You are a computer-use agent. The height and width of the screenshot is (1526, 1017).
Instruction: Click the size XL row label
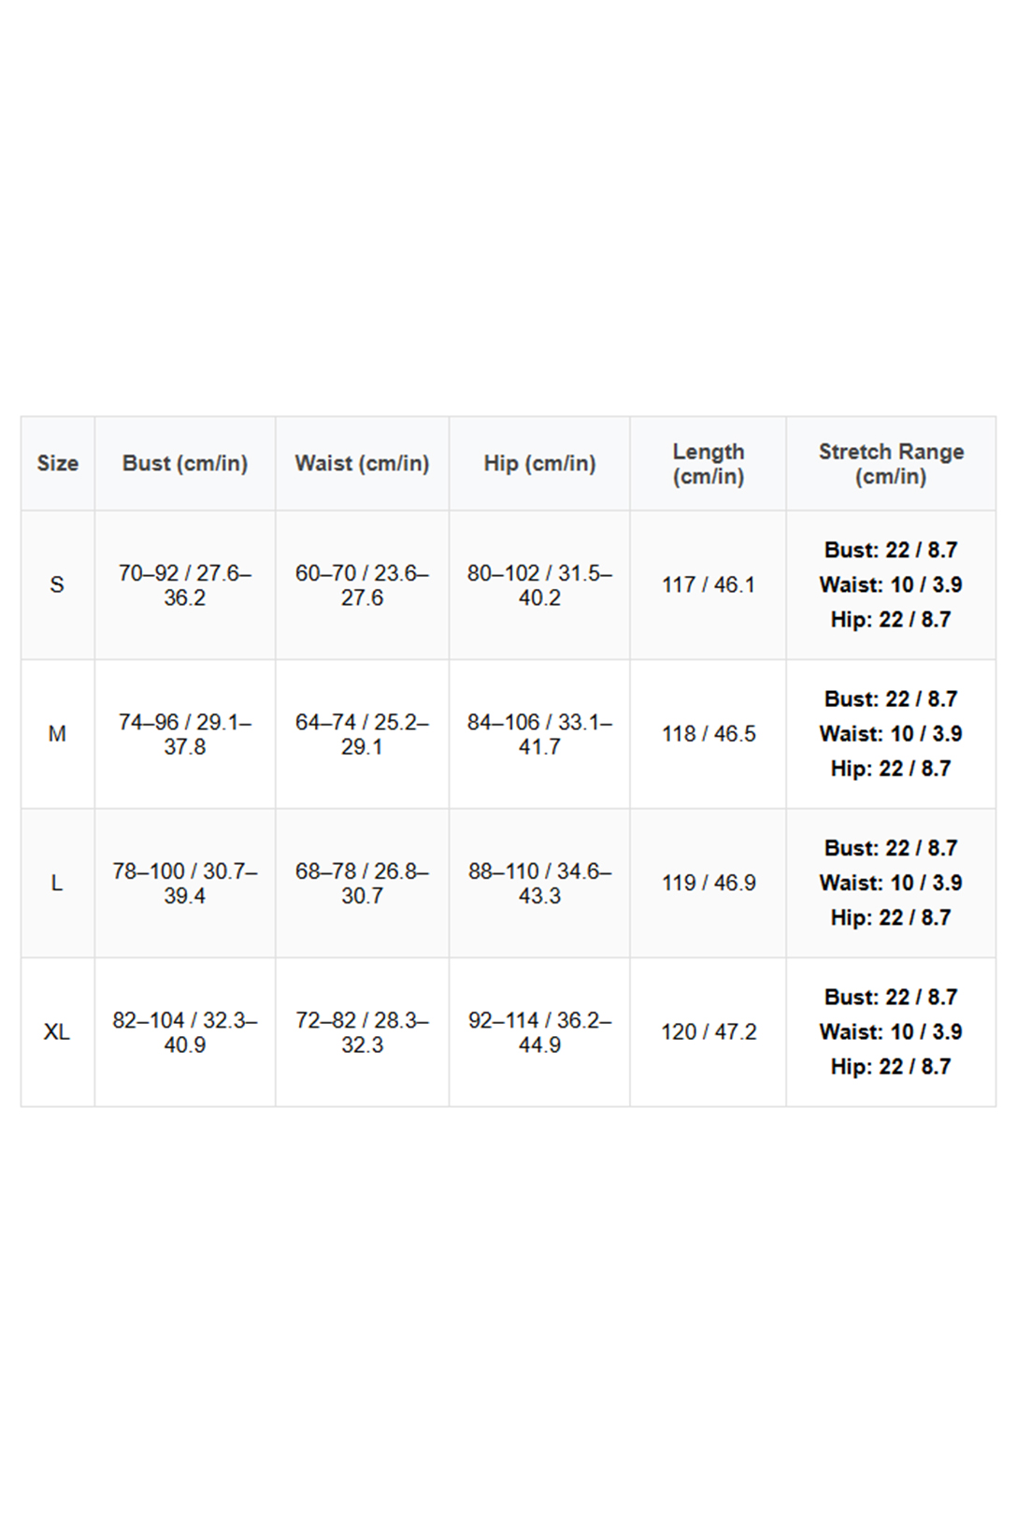(57, 1032)
